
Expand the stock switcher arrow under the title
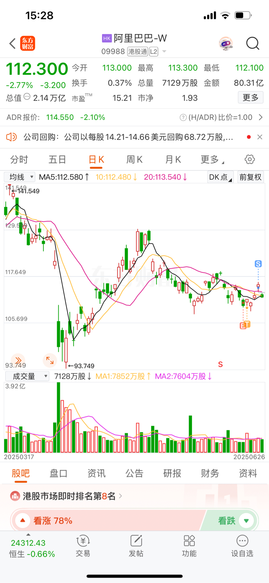[x=164, y=52]
